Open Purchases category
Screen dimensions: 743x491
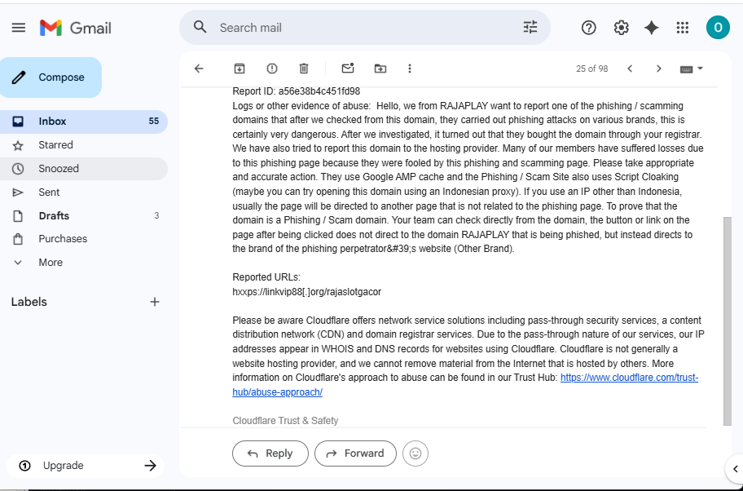click(84, 239)
